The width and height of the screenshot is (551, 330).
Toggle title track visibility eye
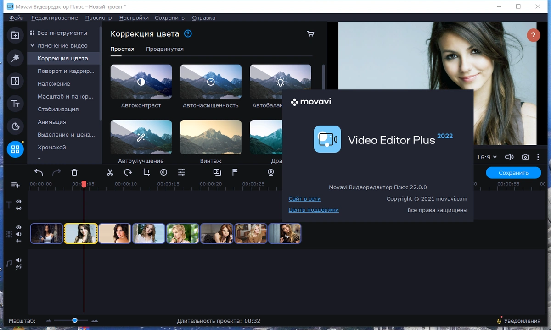point(19,201)
